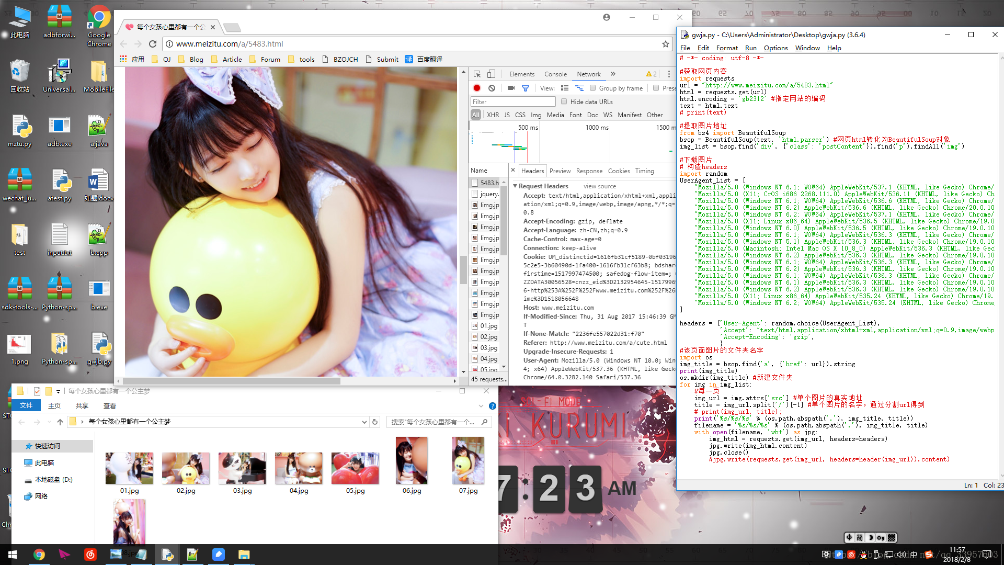This screenshot has height=565, width=1004.
Task: Toggle the device toolbar icon in DevTools
Action: click(x=491, y=74)
